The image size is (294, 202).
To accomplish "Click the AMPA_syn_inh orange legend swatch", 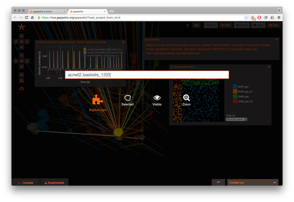I will pyautogui.click(x=235, y=91).
